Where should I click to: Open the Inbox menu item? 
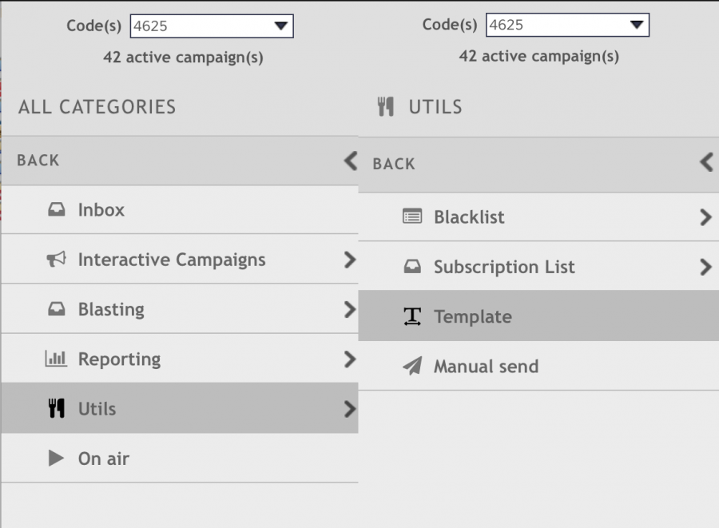[x=101, y=210]
